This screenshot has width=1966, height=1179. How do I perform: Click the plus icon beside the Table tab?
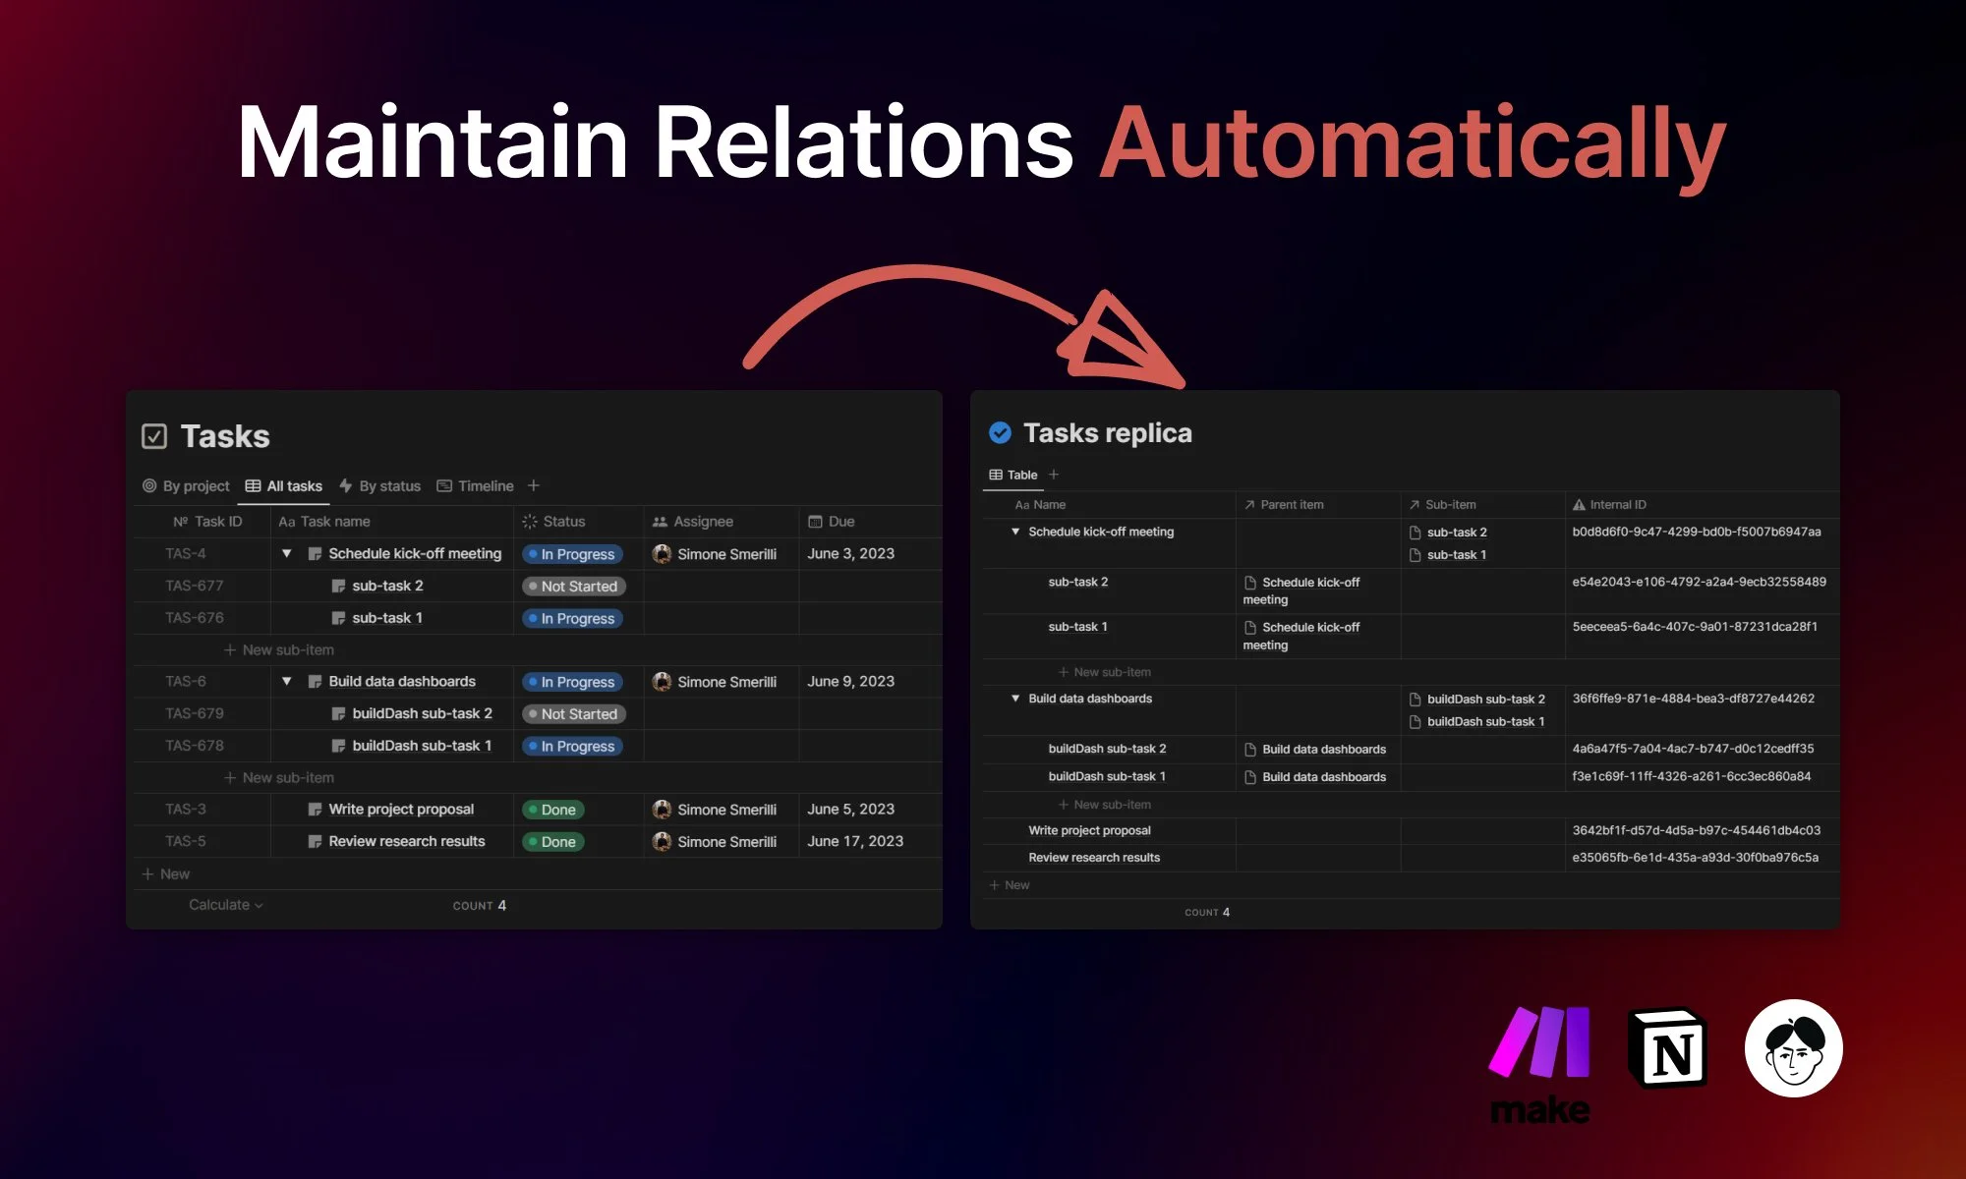click(x=1054, y=475)
